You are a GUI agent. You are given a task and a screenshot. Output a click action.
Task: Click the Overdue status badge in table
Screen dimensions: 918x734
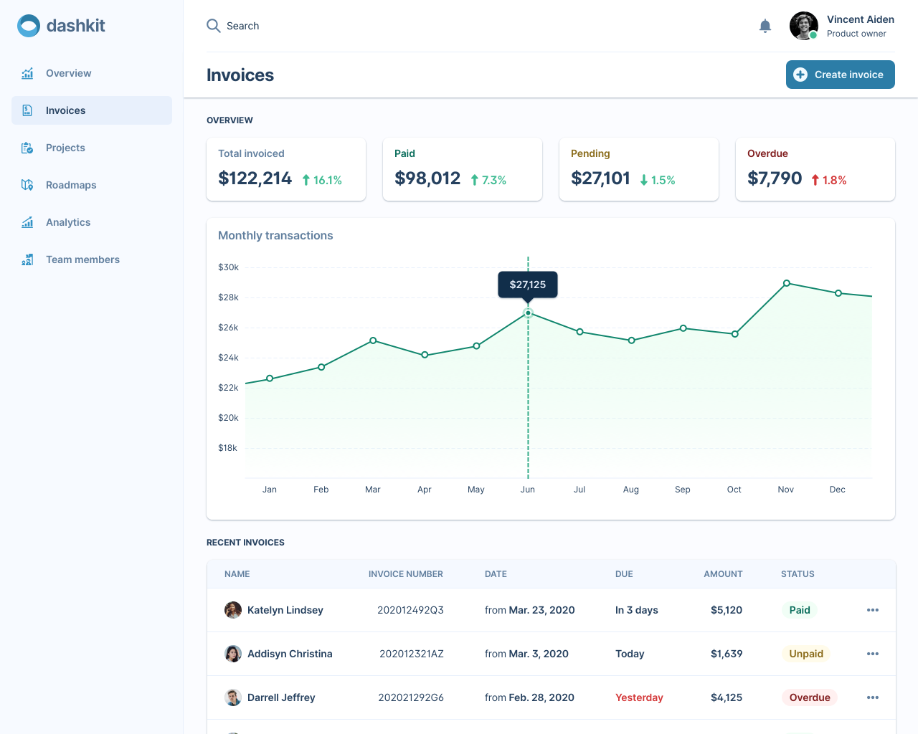click(810, 697)
